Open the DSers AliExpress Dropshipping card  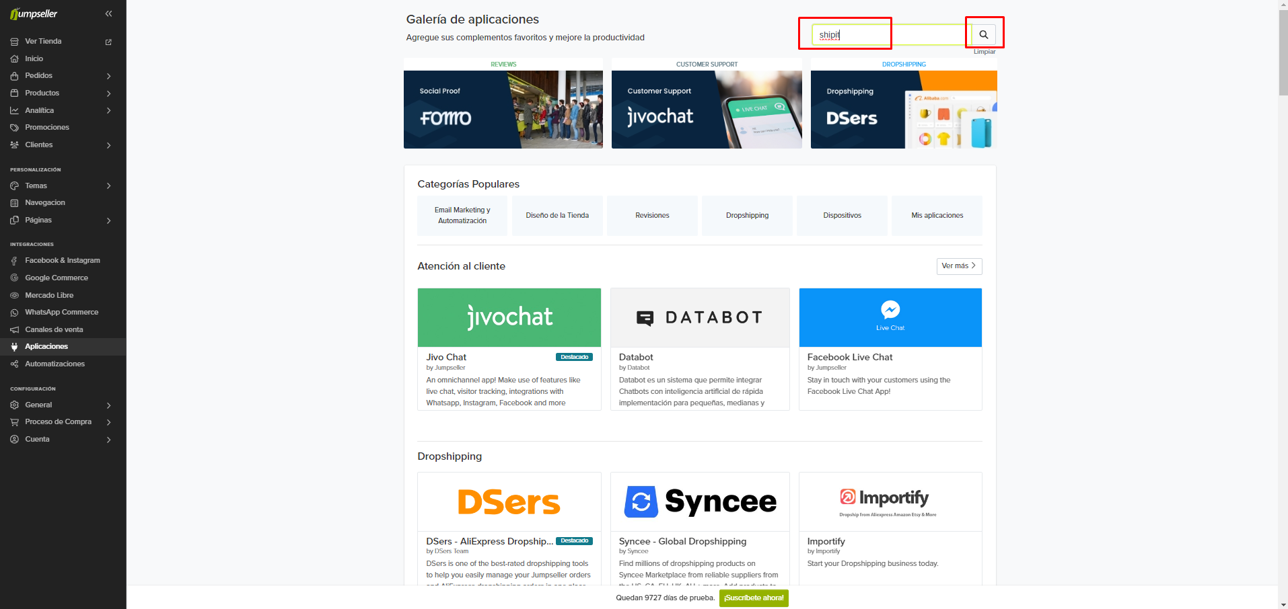coord(509,528)
